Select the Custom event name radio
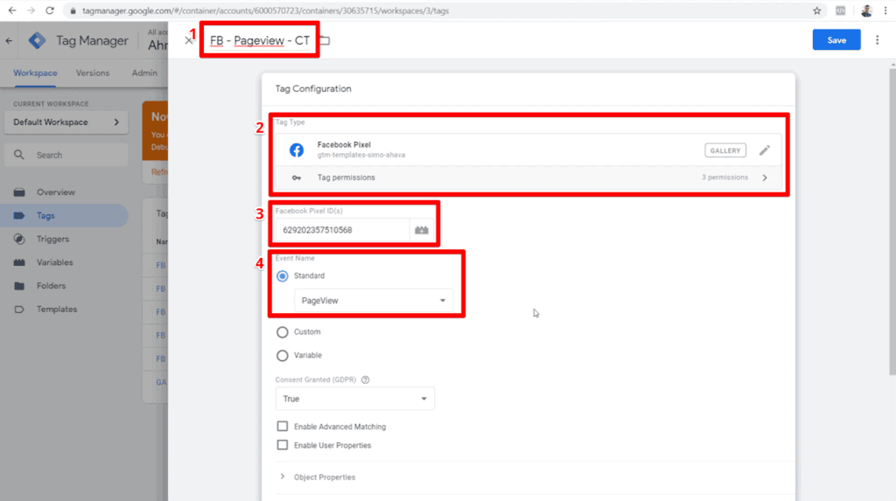 283,332
